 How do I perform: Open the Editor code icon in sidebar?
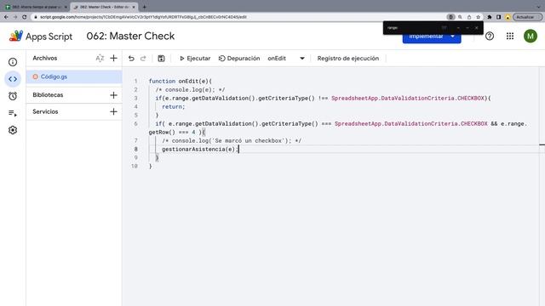[x=13, y=79]
